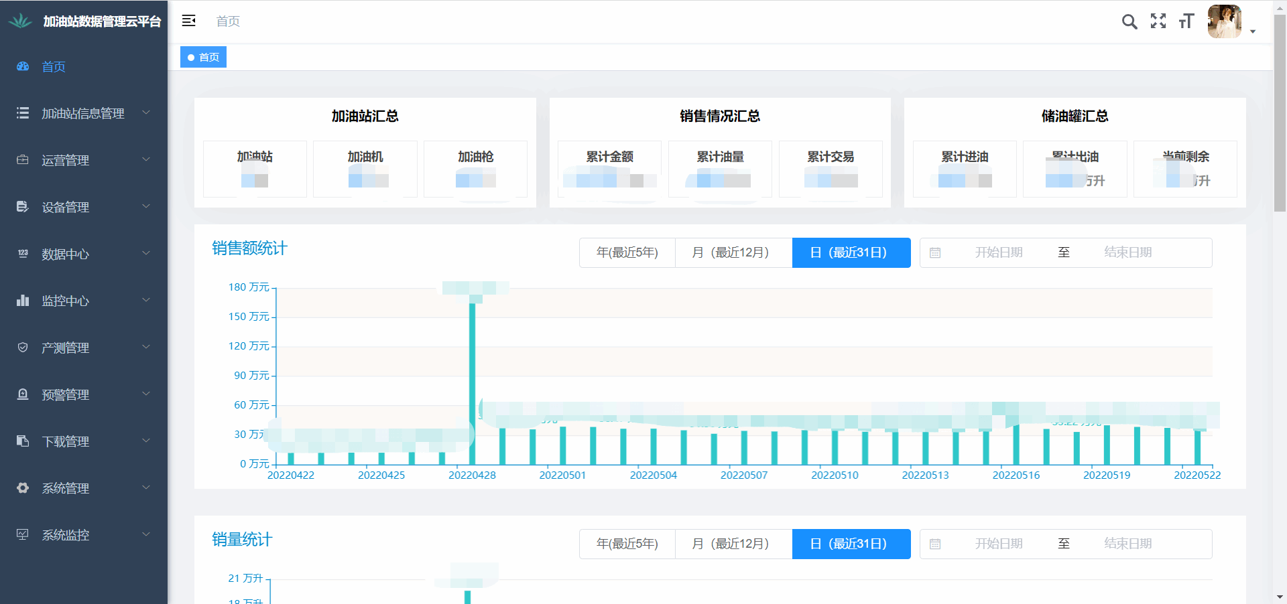Viewport: 1287px width, 604px height.
Task: Open the user avatar dropdown arrow
Action: [1252, 31]
